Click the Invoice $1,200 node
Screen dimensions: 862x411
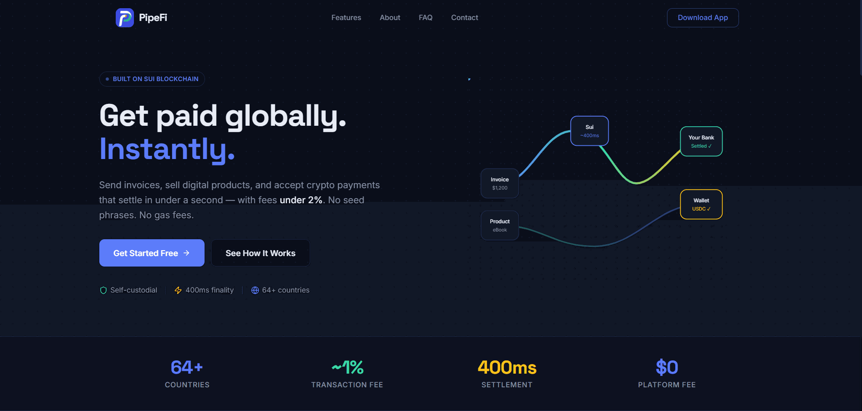click(x=499, y=184)
